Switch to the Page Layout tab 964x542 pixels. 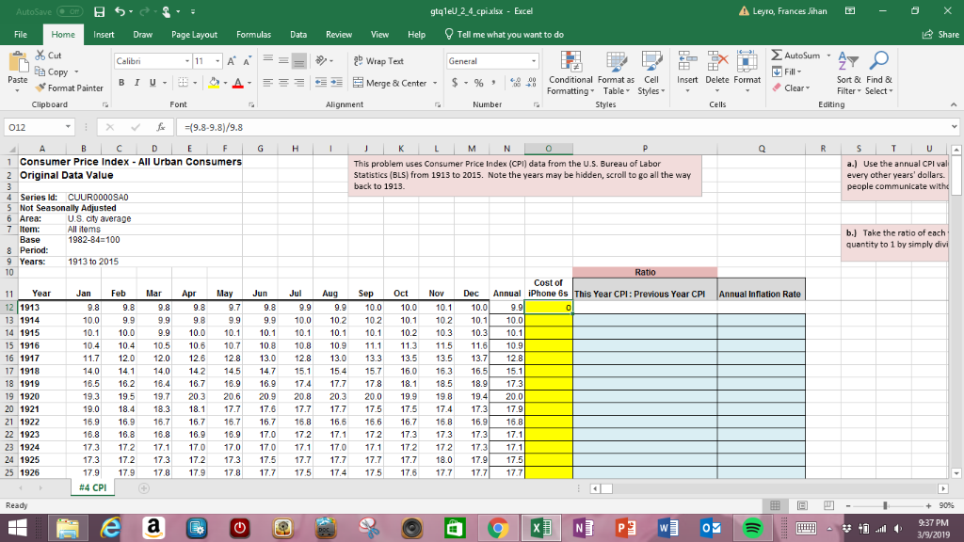click(194, 35)
